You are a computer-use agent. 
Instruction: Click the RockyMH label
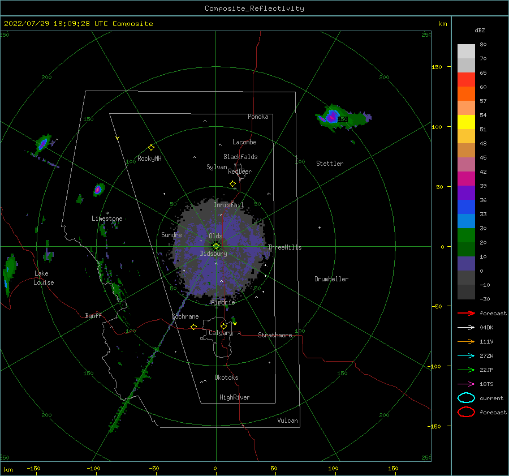pos(149,158)
